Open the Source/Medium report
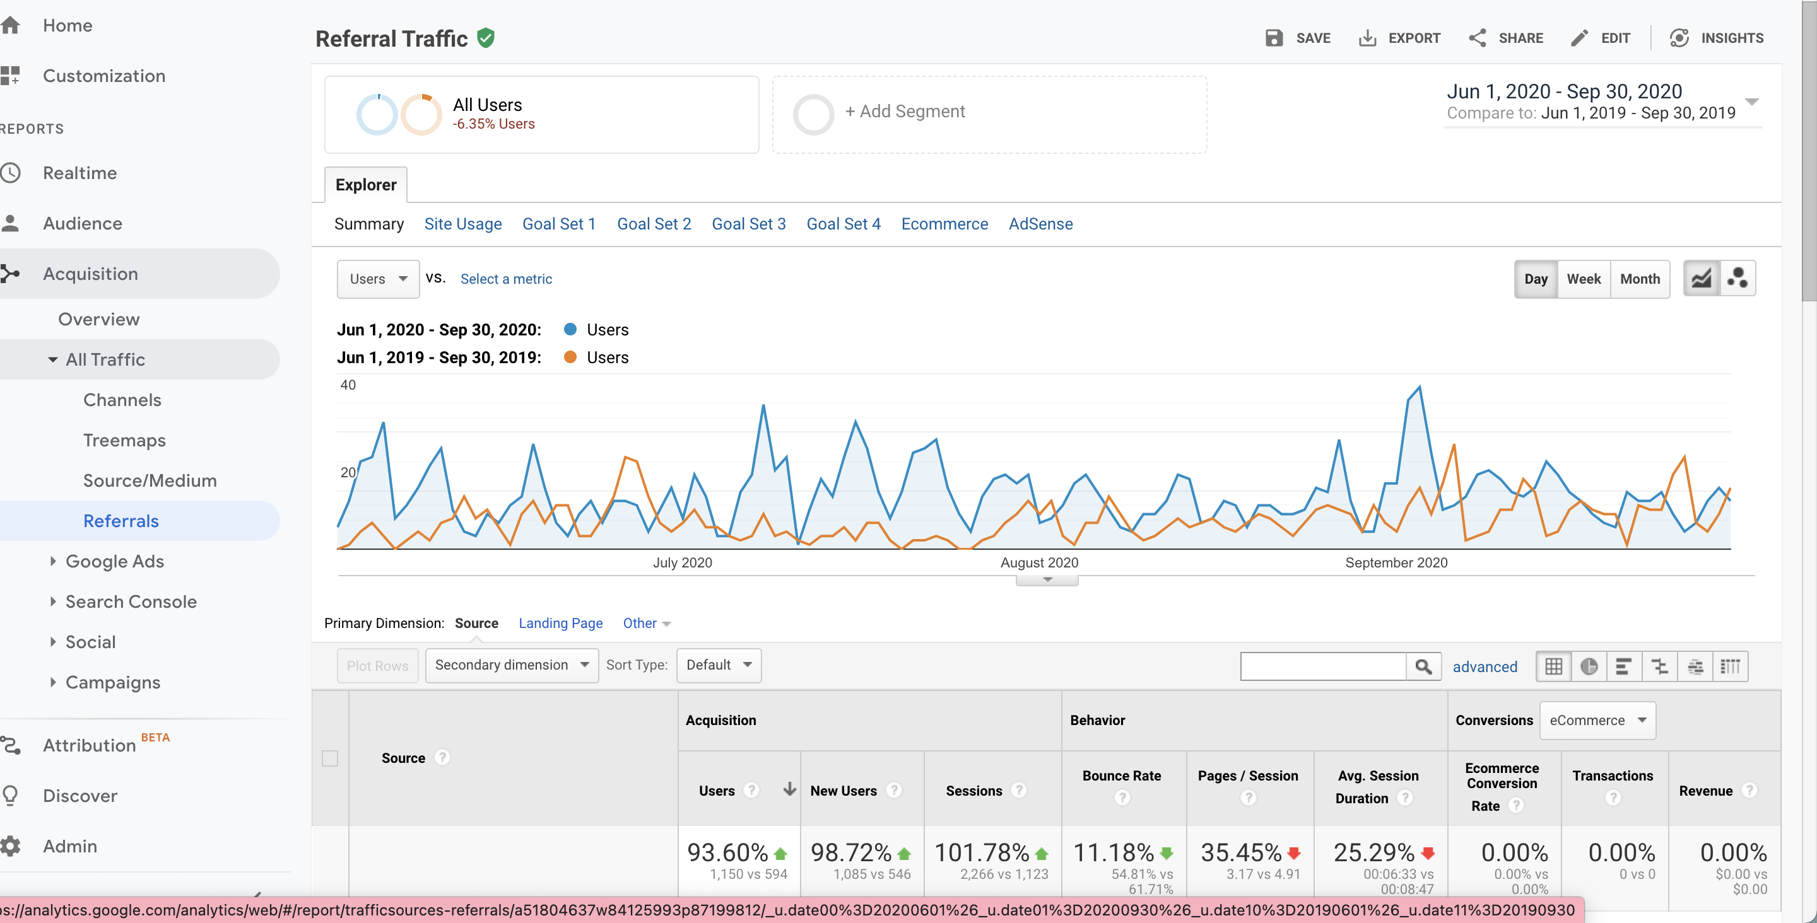 pyautogui.click(x=150, y=480)
